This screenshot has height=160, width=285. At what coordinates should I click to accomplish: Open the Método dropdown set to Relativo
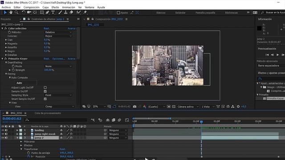(58, 32)
